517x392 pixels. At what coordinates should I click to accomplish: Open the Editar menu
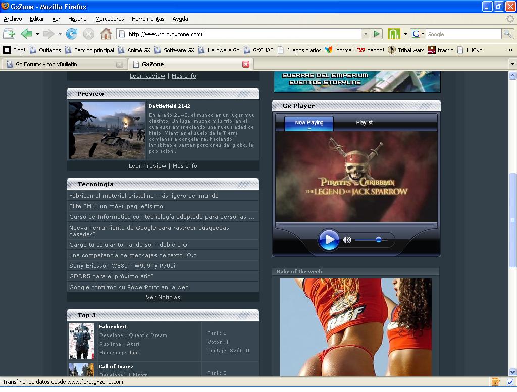coord(37,19)
